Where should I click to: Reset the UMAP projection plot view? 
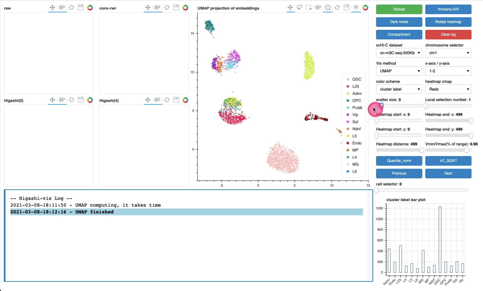pyautogui.click(x=337, y=7)
